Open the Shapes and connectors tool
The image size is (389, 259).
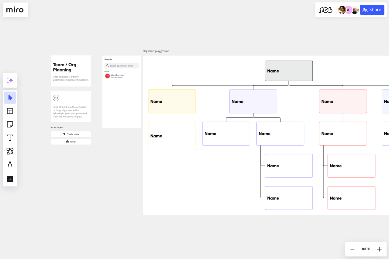[10, 151]
